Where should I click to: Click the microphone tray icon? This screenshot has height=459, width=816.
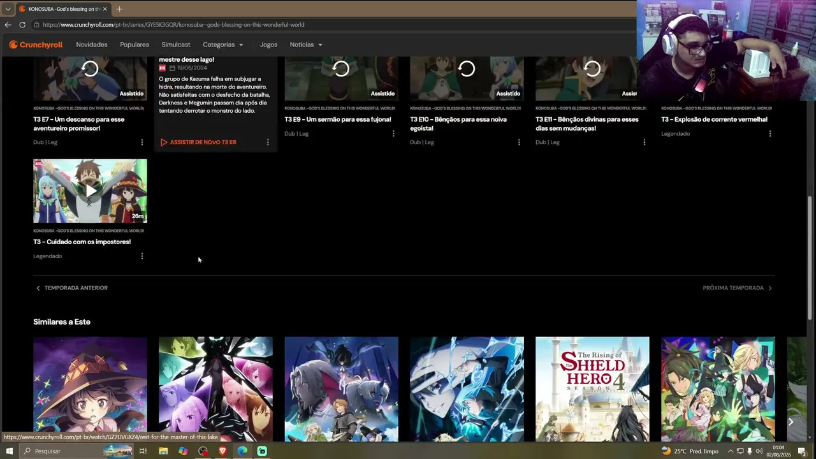(x=750, y=451)
